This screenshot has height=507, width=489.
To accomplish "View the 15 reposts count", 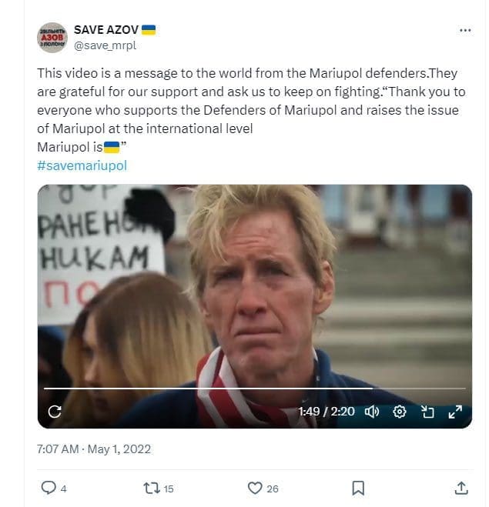I will pyautogui.click(x=169, y=489).
